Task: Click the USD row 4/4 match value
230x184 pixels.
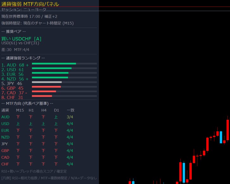Action: [x=70, y=124]
